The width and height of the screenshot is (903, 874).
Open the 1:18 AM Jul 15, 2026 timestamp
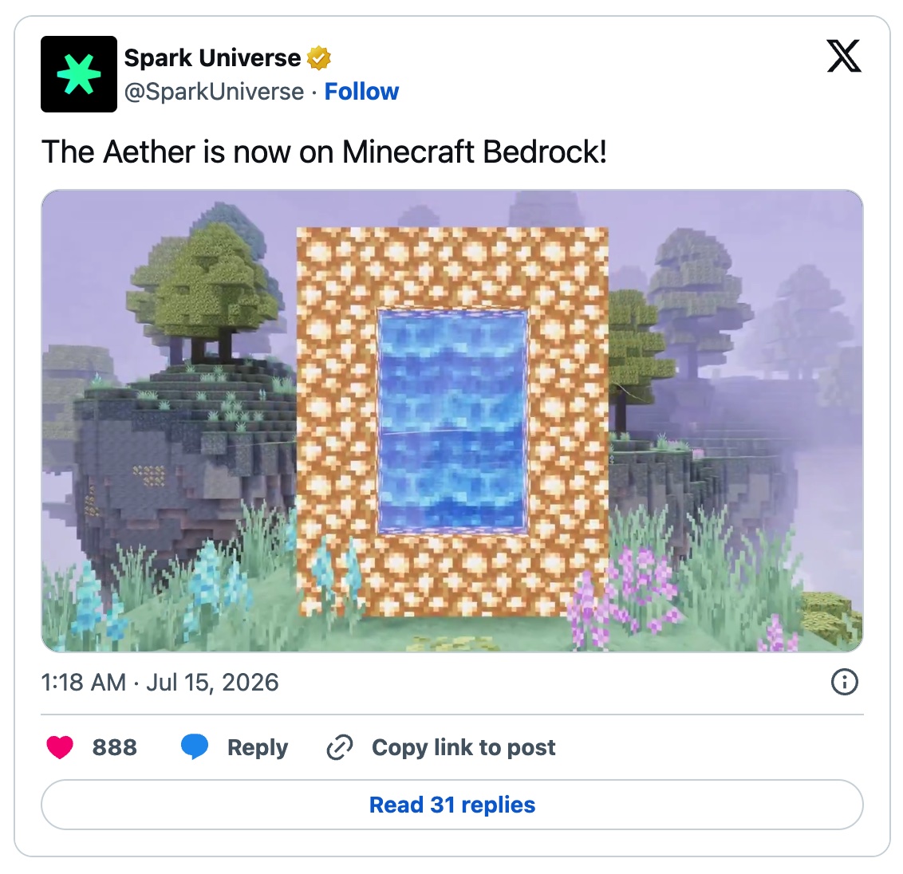[160, 683]
